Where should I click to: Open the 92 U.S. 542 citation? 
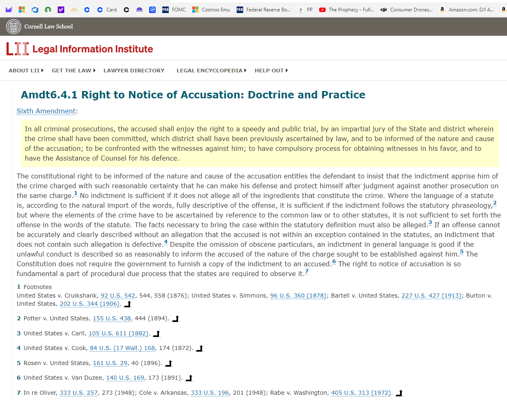[118, 296]
